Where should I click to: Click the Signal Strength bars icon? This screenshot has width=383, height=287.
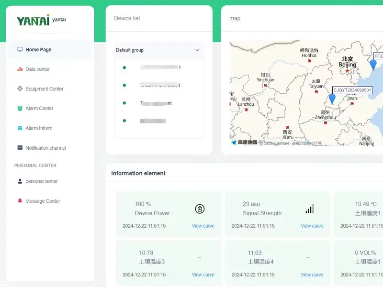[309, 208]
